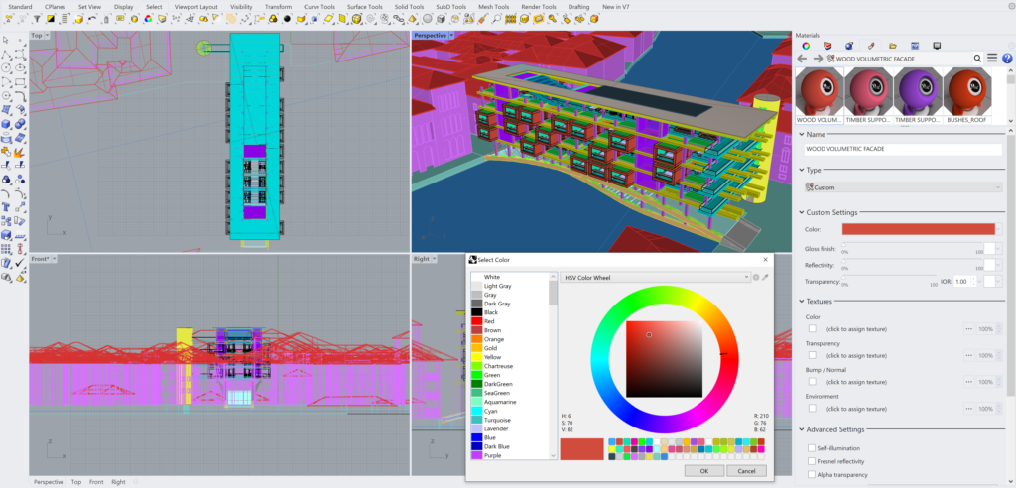Open Materials panel help
The image size is (1016, 488).
tap(1007, 59)
